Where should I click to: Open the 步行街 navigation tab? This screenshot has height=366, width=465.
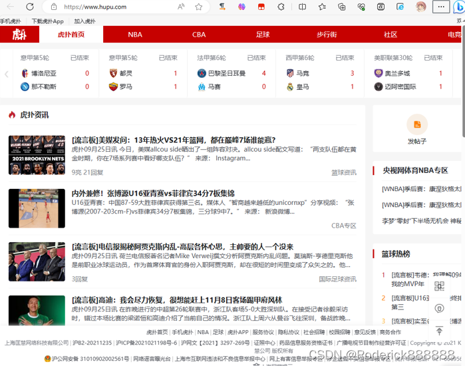pos(327,35)
